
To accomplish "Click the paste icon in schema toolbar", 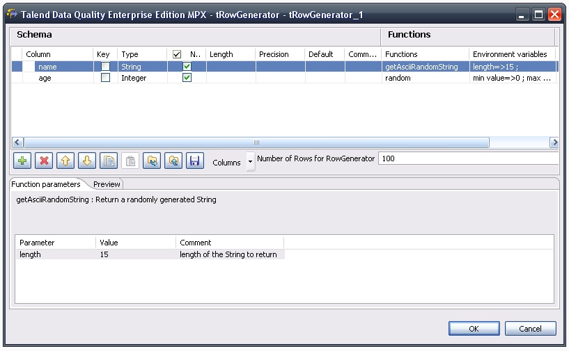I will coord(130,161).
